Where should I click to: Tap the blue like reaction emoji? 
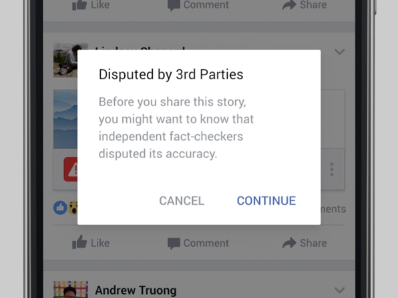tap(60, 208)
